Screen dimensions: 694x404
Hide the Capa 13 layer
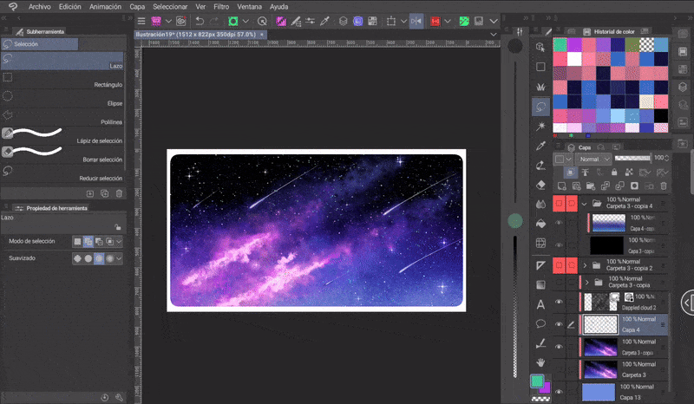(559, 393)
